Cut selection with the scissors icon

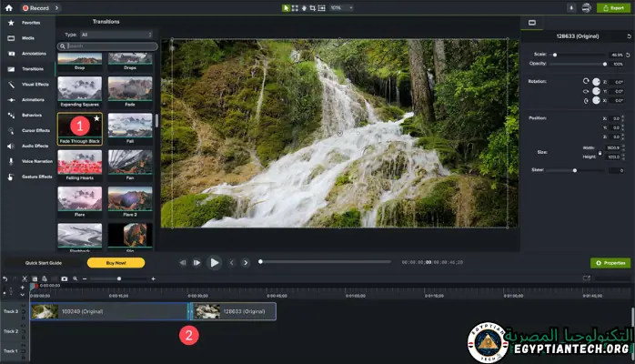25,278
